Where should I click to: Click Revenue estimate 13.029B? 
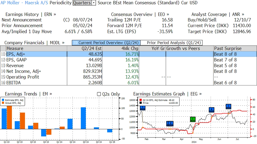94,66
